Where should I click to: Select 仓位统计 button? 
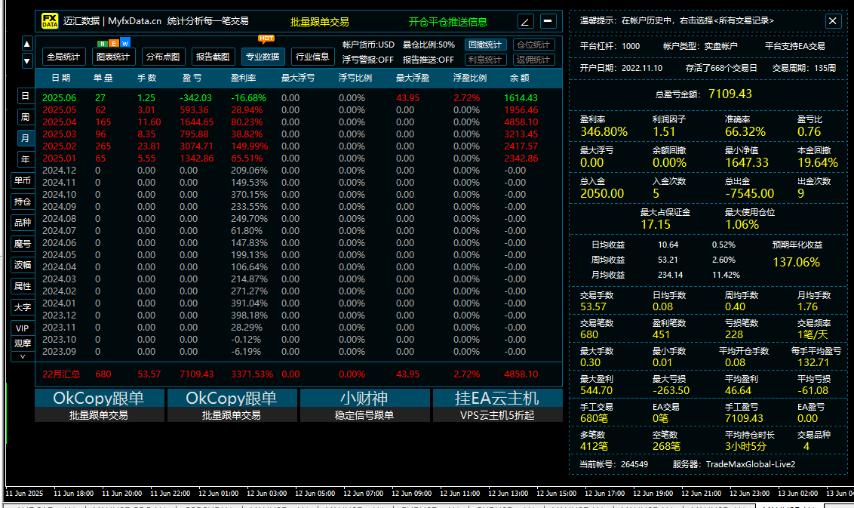(x=534, y=45)
